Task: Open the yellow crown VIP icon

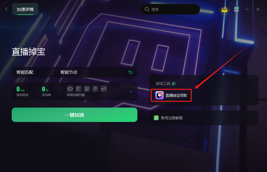Action: 224,9
